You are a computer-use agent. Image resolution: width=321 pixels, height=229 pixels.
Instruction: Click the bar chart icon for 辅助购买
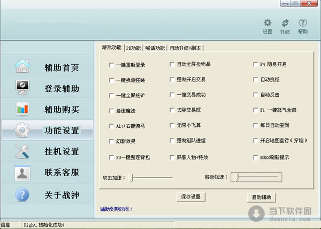(x=22, y=108)
